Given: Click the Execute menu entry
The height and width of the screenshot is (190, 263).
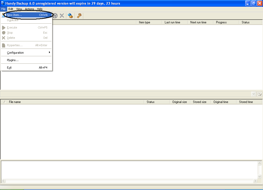Looking at the screenshot, I should click(26, 27).
